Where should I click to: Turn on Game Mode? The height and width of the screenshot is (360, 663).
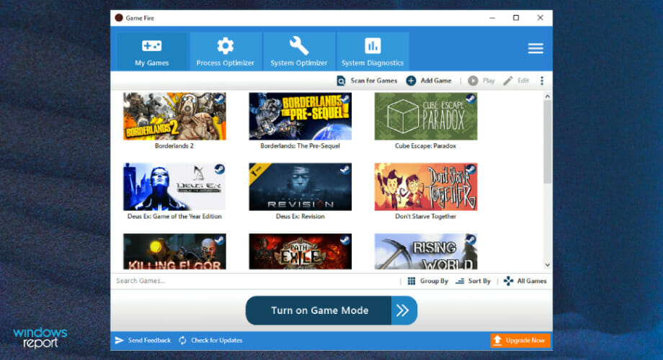pyautogui.click(x=331, y=310)
